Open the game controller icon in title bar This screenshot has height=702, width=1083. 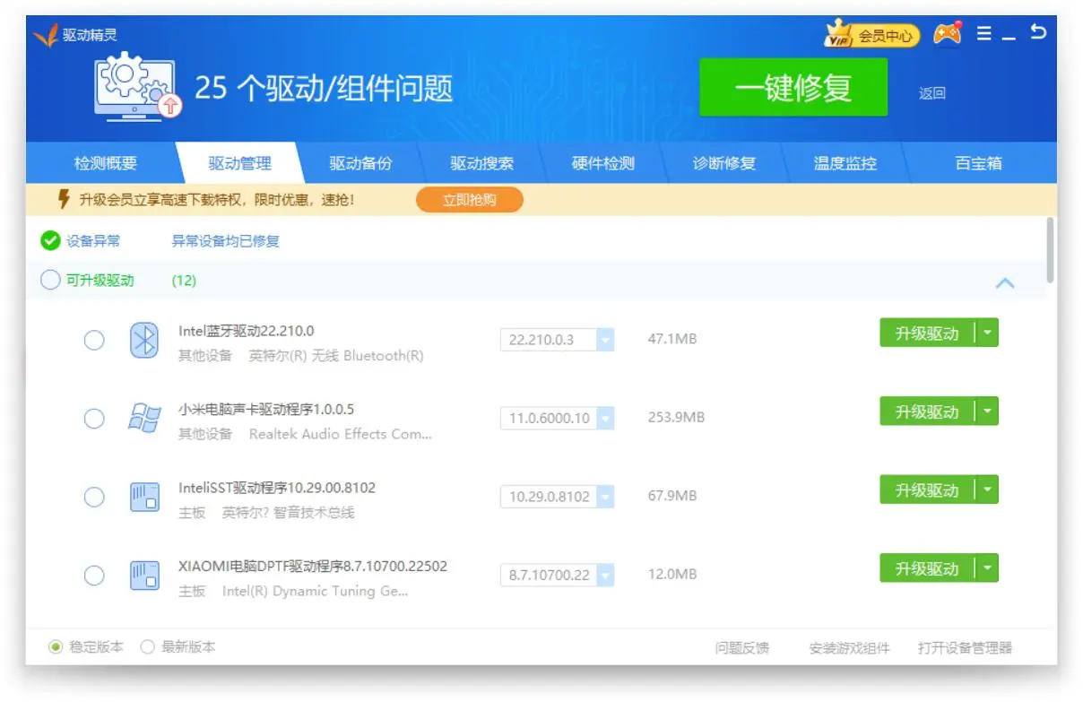tap(948, 34)
